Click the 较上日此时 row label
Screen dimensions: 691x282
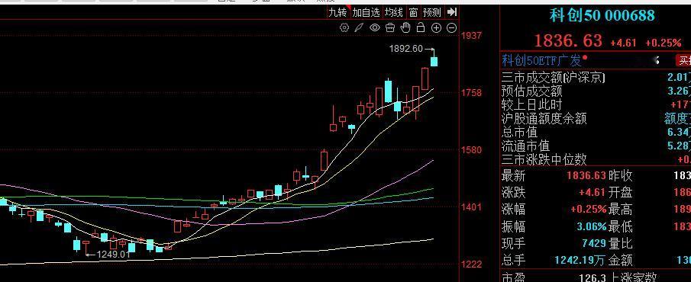(532, 104)
